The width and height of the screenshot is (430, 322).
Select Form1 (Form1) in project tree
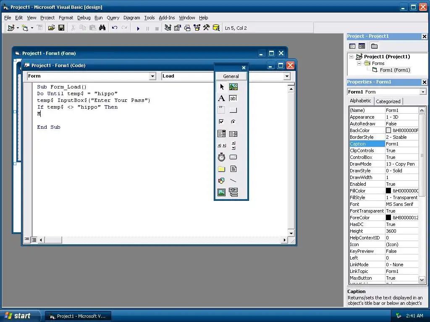coord(395,70)
